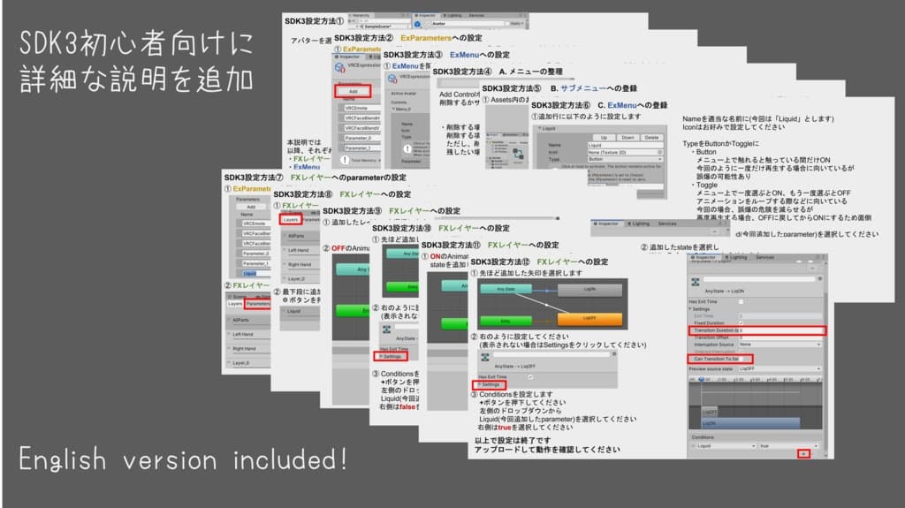Click the Avatar name field in slide ① inspector
The image size is (905, 508).
[468, 24]
